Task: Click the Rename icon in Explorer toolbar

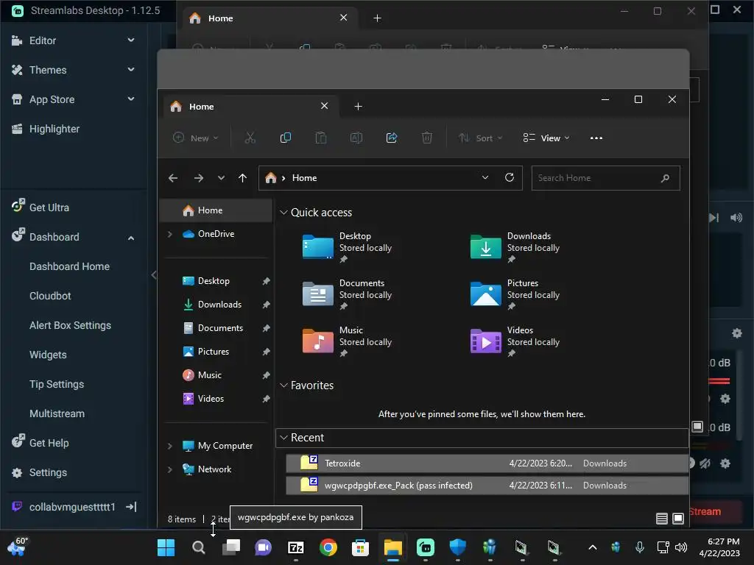Action: [356, 138]
